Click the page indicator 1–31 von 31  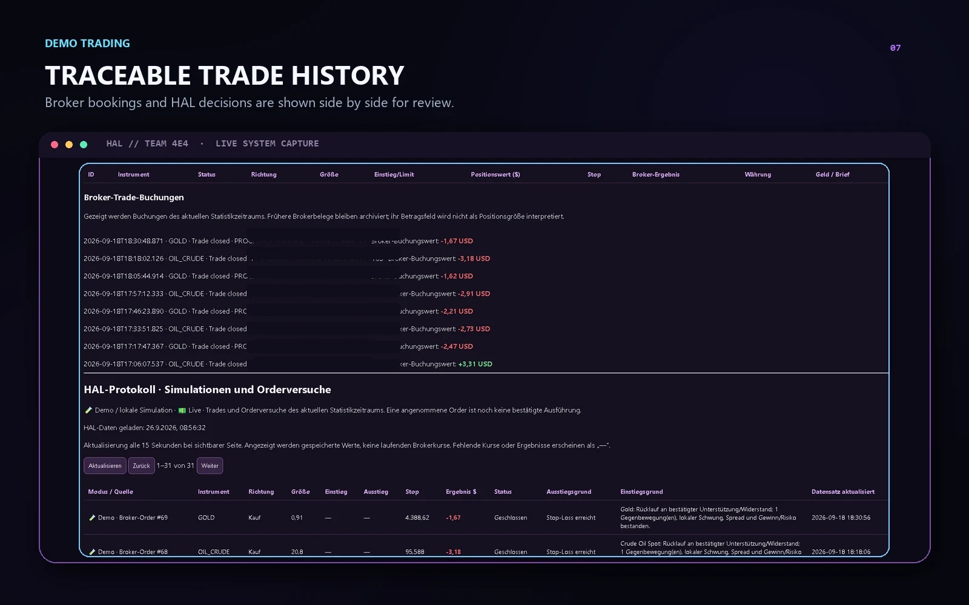pyautogui.click(x=175, y=466)
